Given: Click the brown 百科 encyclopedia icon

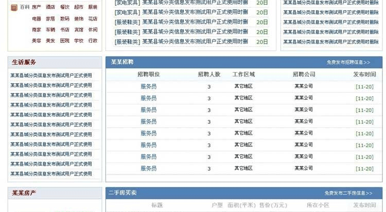Looking at the screenshot, I should [x=14, y=8].
